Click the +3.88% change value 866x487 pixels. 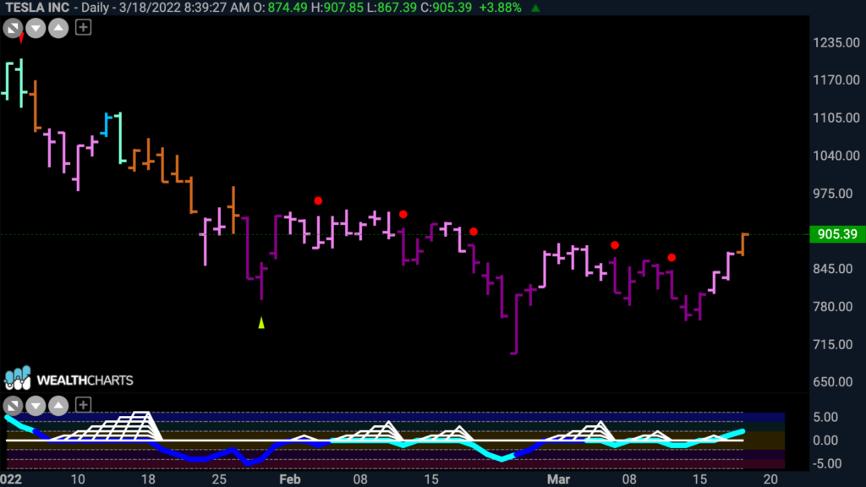pyautogui.click(x=500, y=8)
